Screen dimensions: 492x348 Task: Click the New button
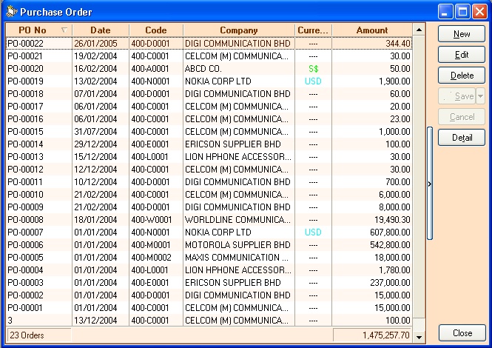[x=461, y=34]
